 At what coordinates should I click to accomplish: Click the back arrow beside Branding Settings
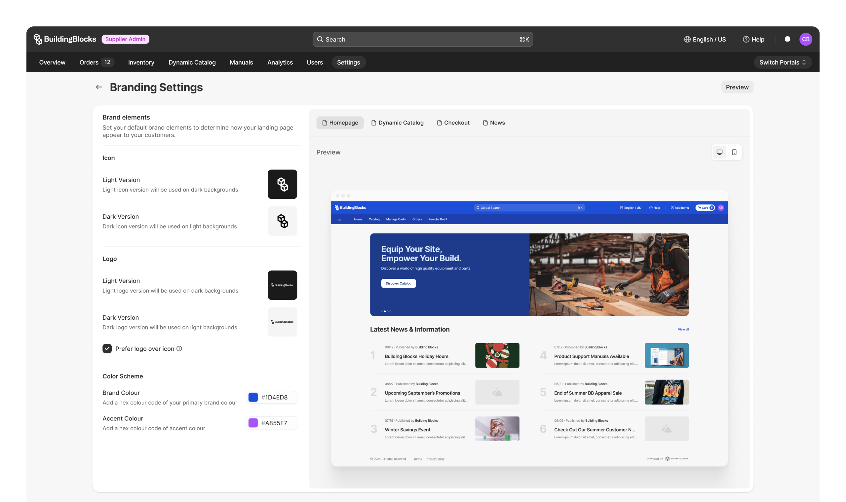[x=99, y=87]
